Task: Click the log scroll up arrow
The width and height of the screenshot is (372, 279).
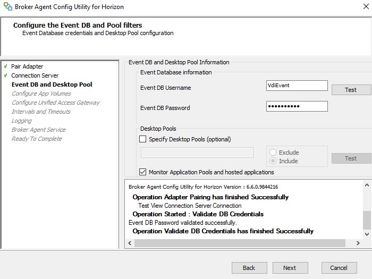Action: click(367, 185)
